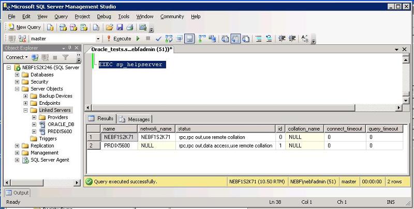
Task: Increase indent of selected lines
Action: click(292, 39)
